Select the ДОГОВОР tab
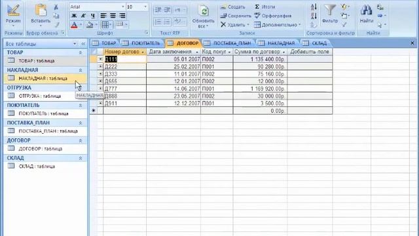 tap(183, 43)
